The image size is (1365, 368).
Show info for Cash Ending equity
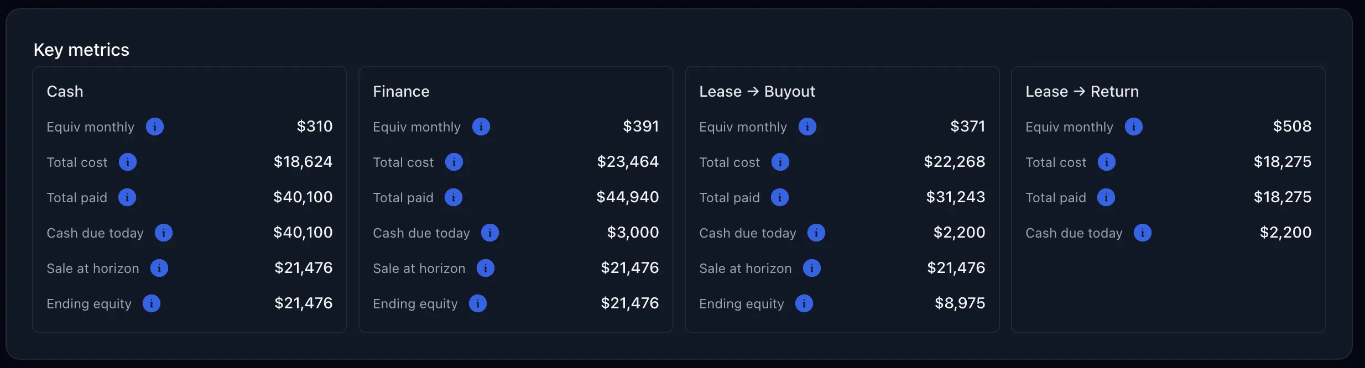[x=152, y=303]
